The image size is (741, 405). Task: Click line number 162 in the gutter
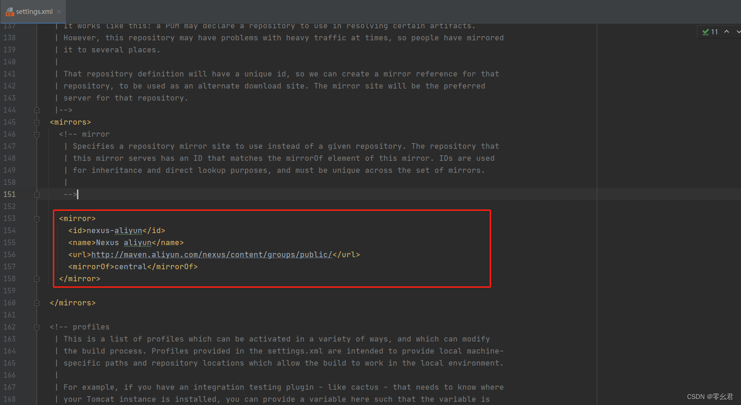9,327
